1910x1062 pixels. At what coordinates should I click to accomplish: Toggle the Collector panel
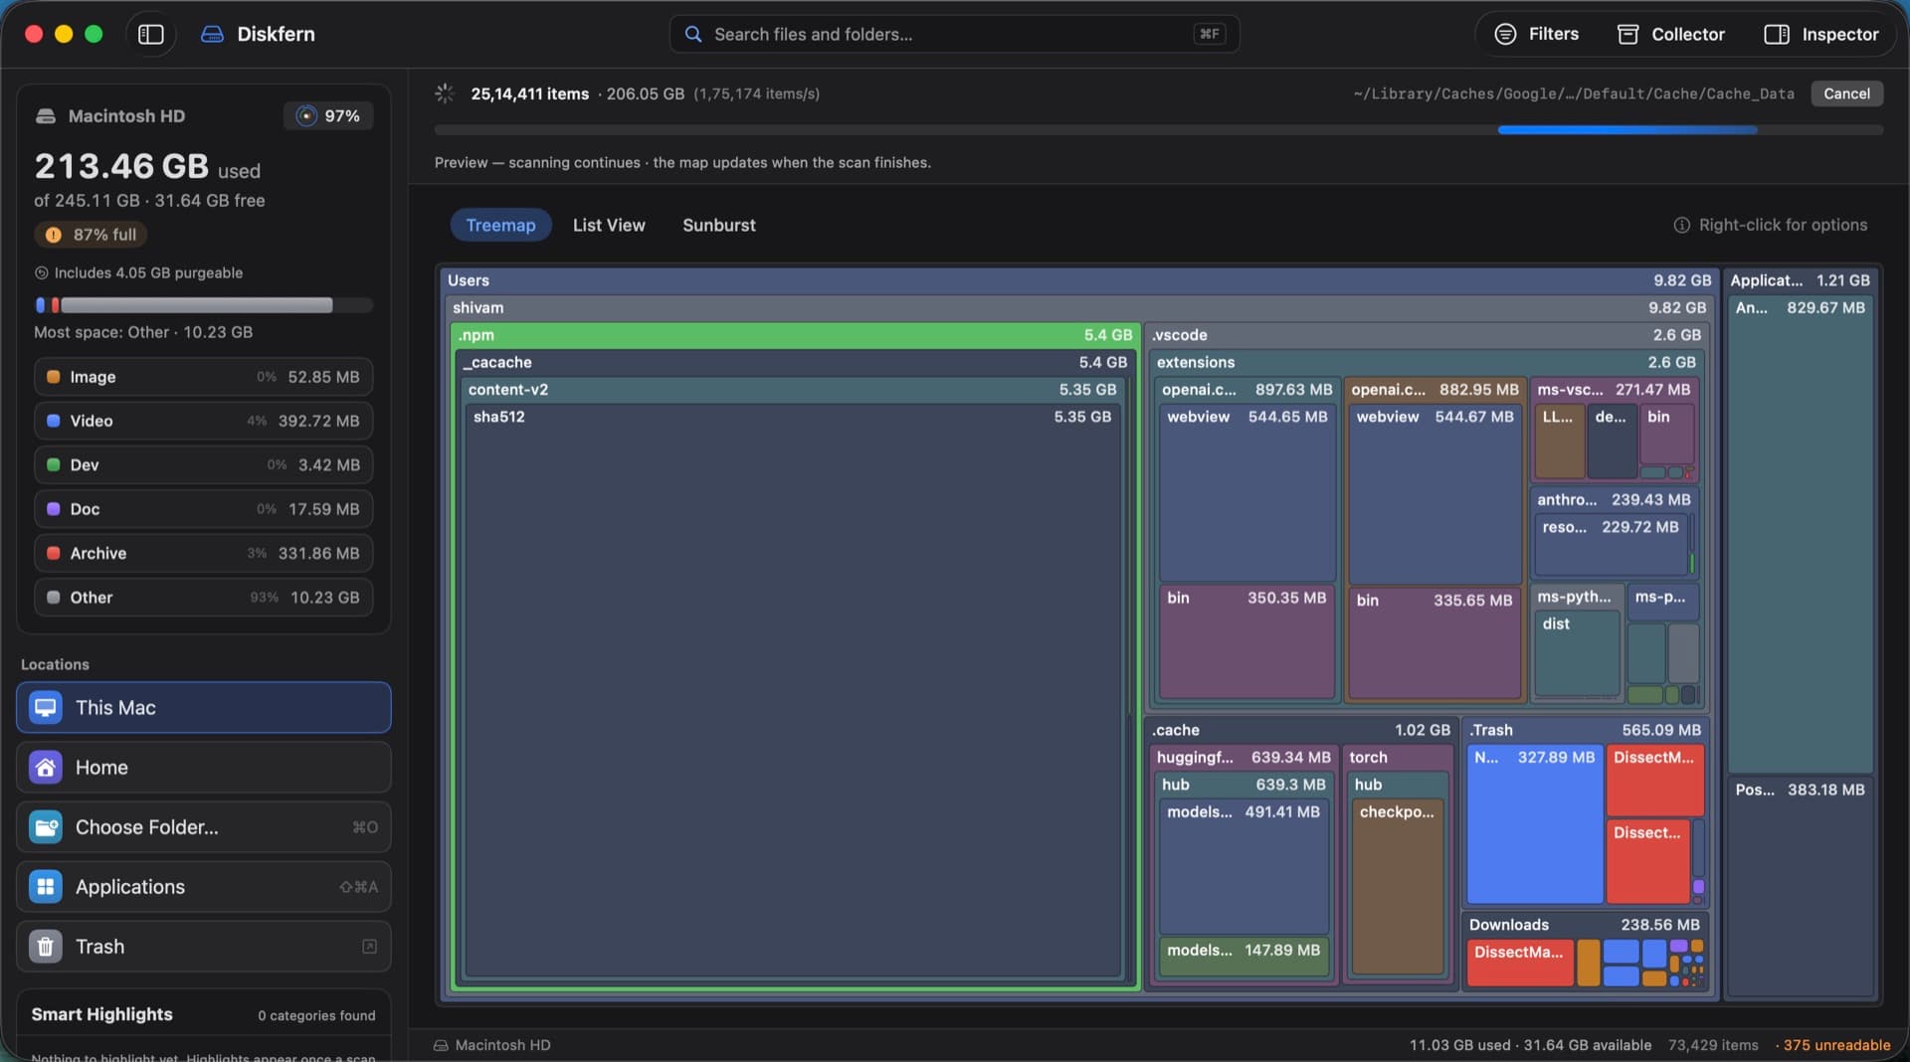[x=1671, y=34]
